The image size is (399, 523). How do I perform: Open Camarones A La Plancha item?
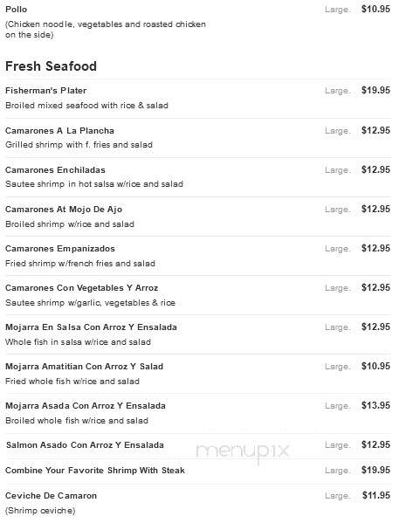59,130
